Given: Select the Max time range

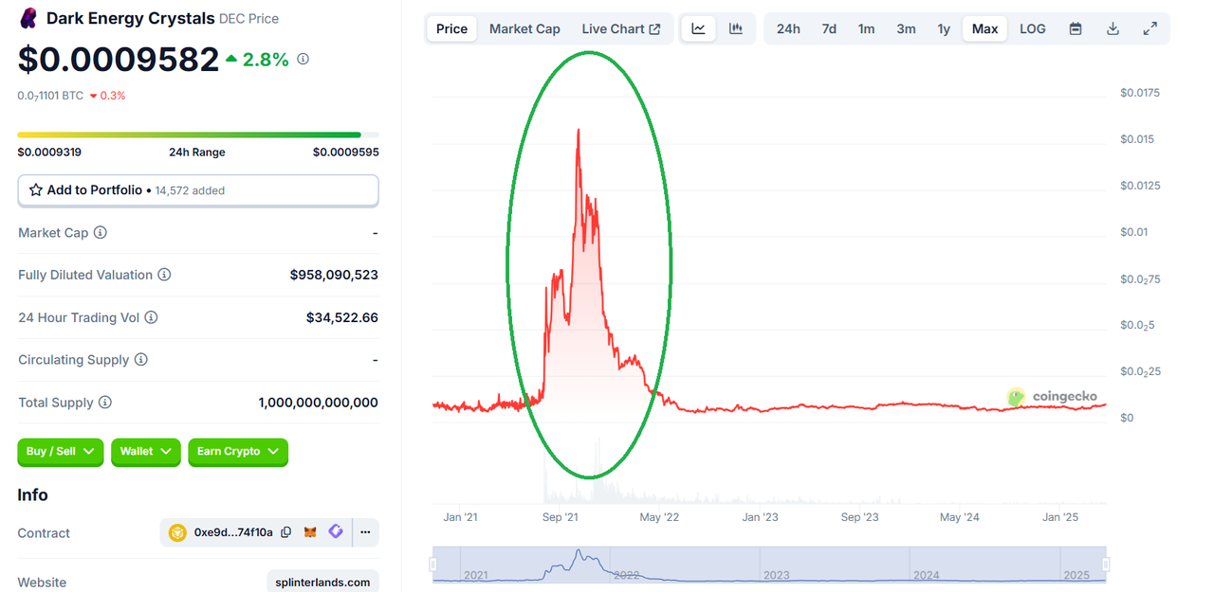Looking at the screenshot, I should pyautogui.click(x=985, y=28).
